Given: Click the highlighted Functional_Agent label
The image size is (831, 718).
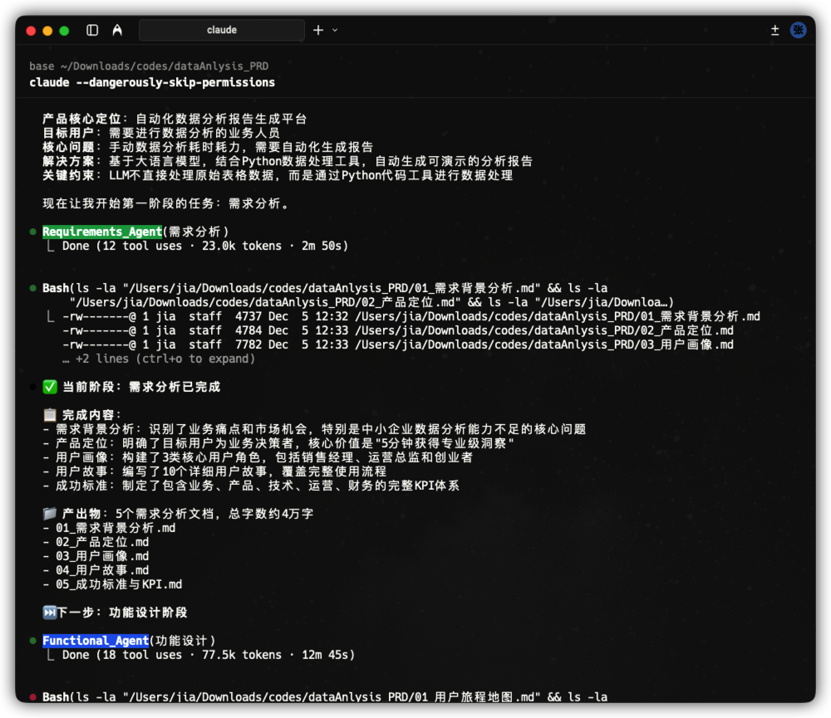Looking at the screenshot, I should pyautogui.click(x=96, y=641).
